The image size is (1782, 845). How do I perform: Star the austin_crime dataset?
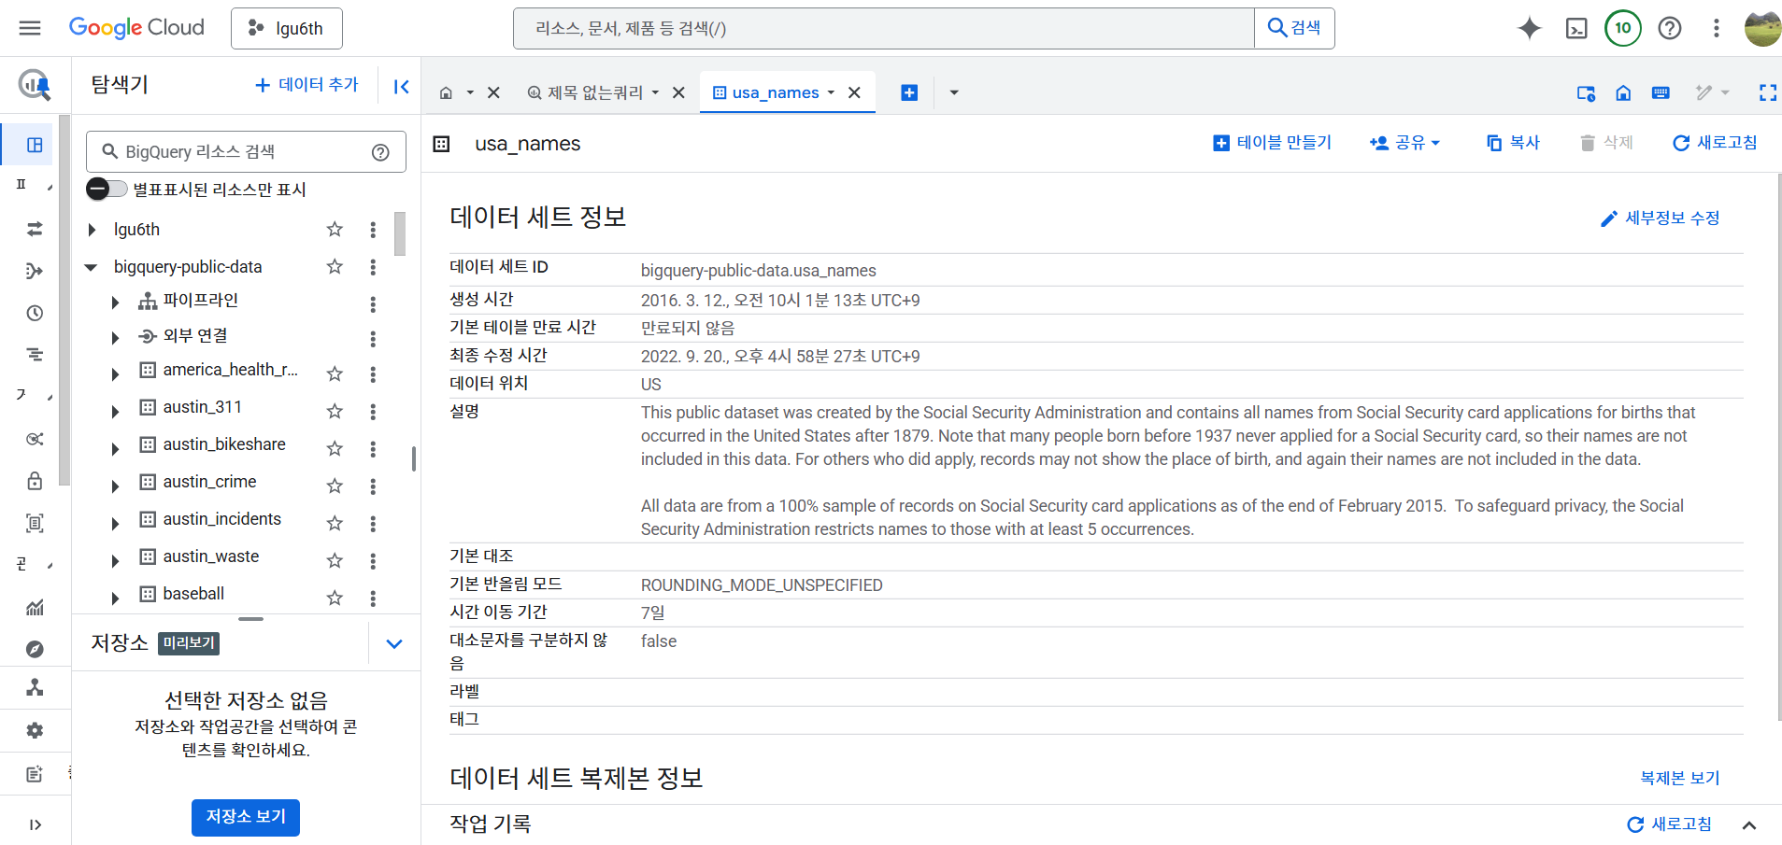coord(335,486)
